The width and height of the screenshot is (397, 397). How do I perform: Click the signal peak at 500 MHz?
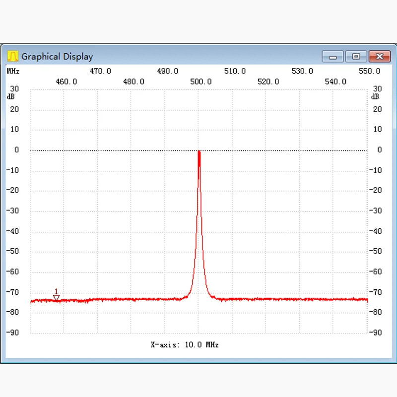(x=199, y=152)
